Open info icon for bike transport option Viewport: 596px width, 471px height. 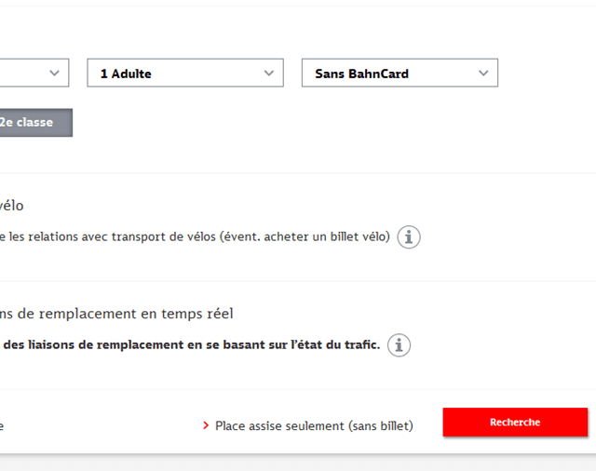pos(409,237)
